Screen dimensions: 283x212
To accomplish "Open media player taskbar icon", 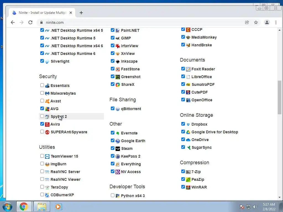I will click(x=58, y=206).
